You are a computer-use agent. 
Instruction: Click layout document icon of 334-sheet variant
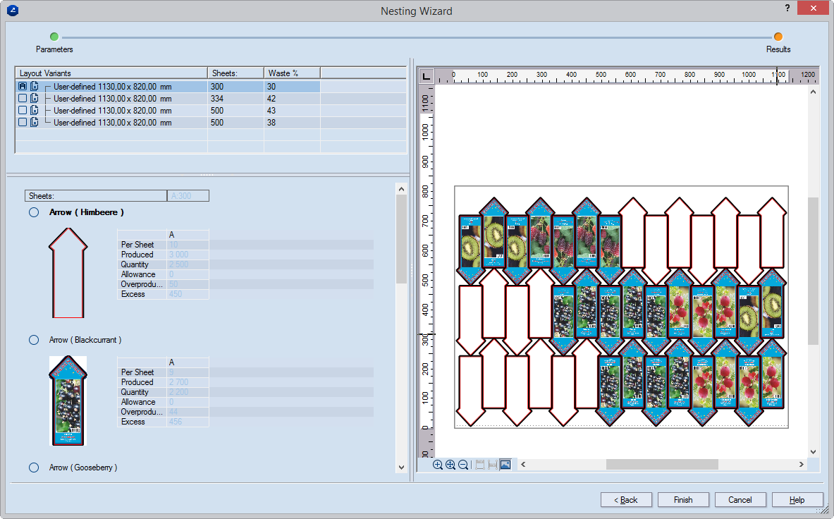pos(35,98)
